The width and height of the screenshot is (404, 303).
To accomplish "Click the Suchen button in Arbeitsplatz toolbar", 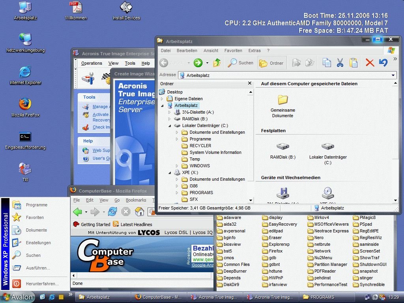I will click(x=241, y=63).
